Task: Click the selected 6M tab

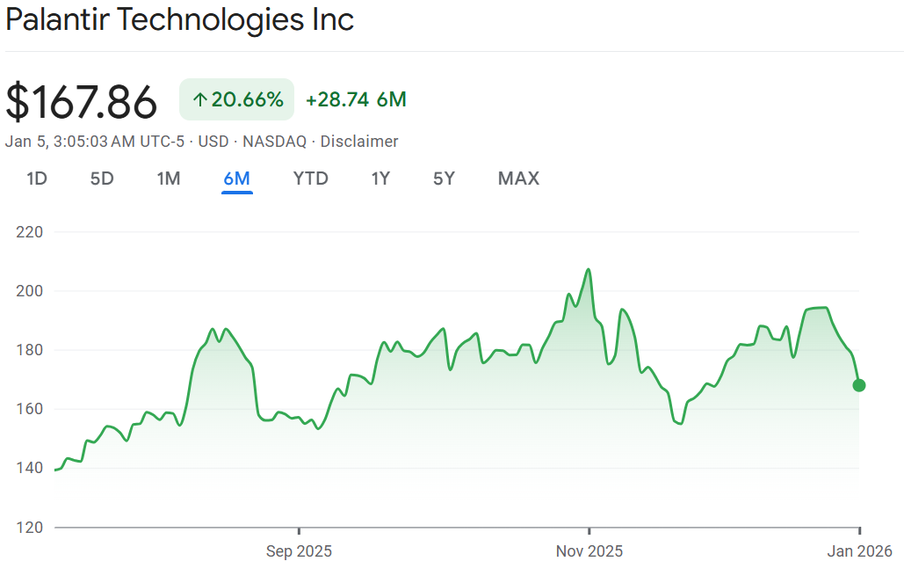Action: coord(237,179)
